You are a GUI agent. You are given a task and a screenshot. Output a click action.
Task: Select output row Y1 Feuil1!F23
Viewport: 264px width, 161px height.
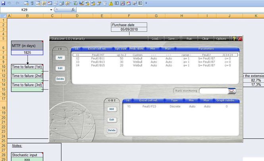click(x=181, y=106)
